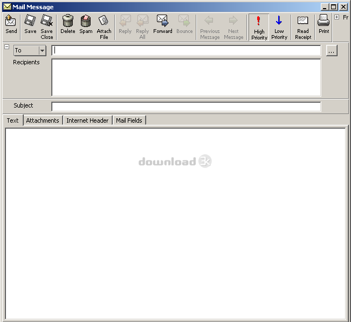The height and width of the screenshot is (322, 351).
Task: Open the Attach File paperclip icon
Action: pyautogui.click(x=104, y=27)
